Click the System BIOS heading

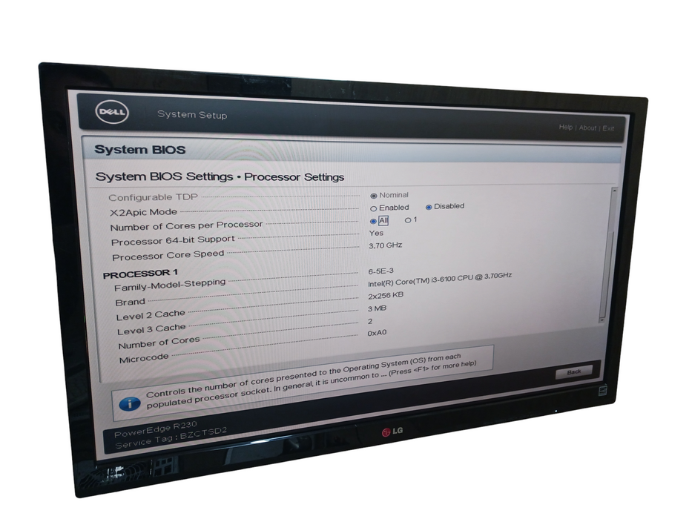point(140,150)
